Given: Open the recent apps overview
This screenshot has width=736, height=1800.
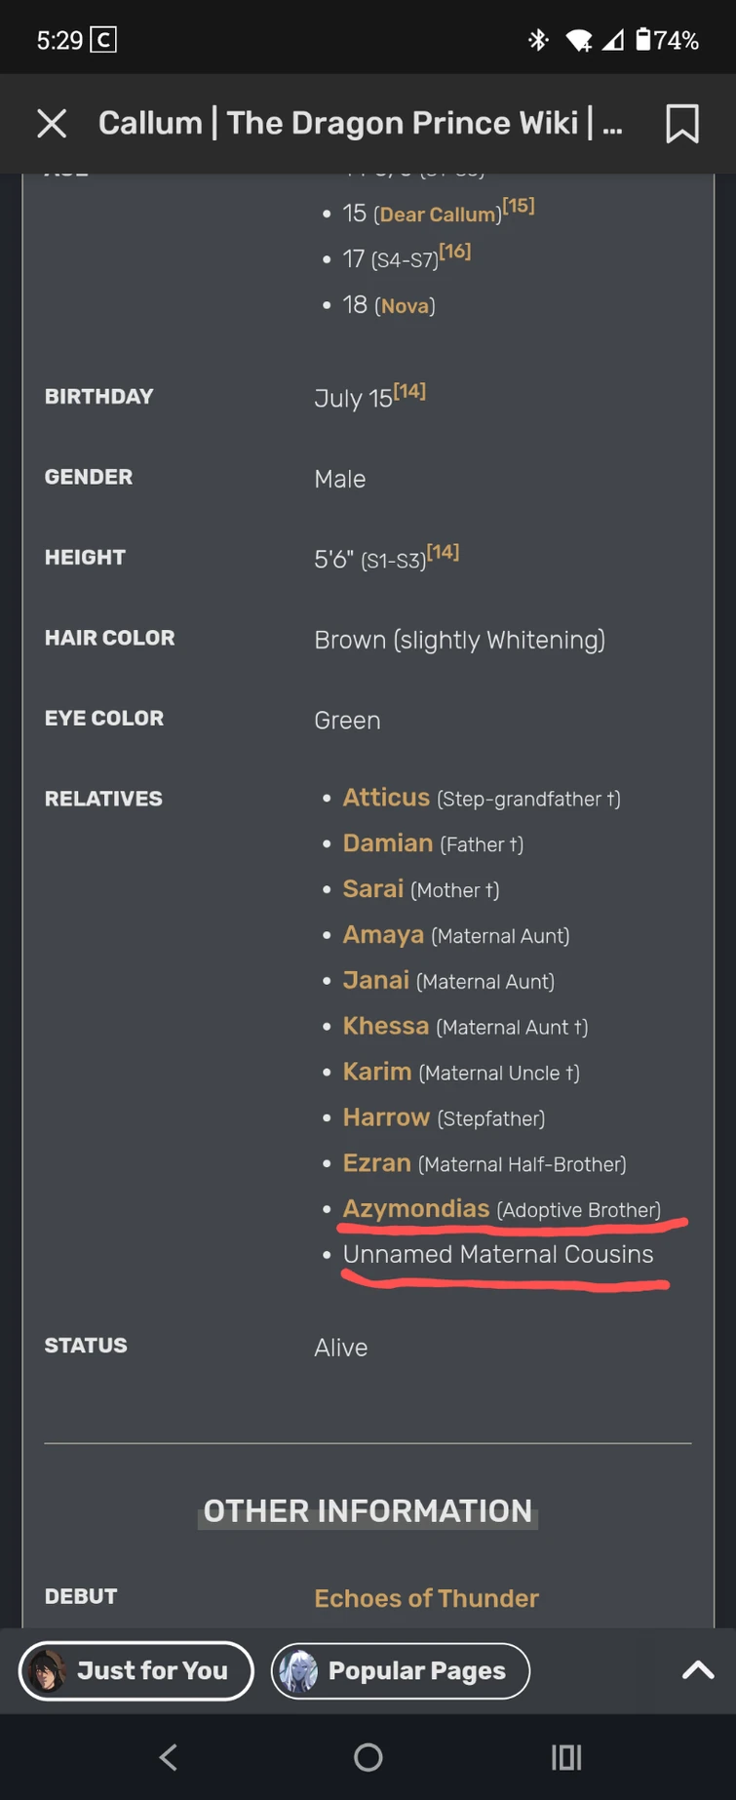Looking at the screenshot, I should click(x=566, y=1757).
